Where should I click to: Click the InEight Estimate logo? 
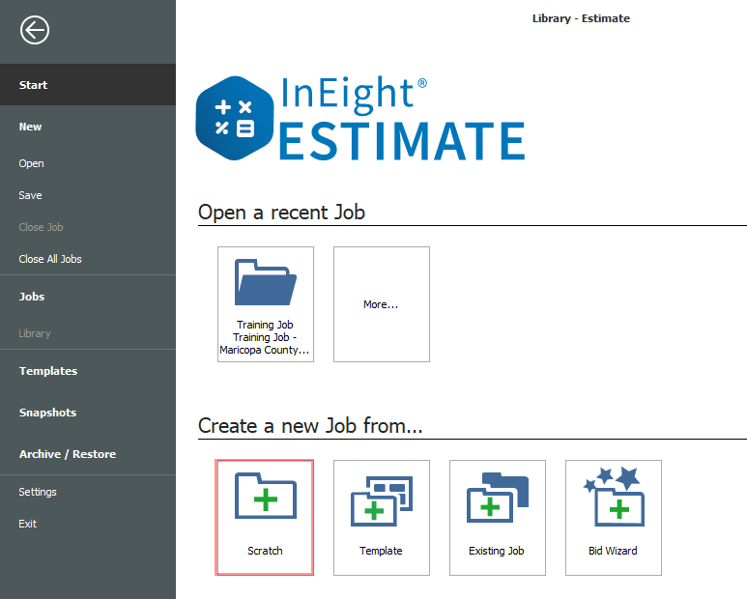click(x=360, y=119)
